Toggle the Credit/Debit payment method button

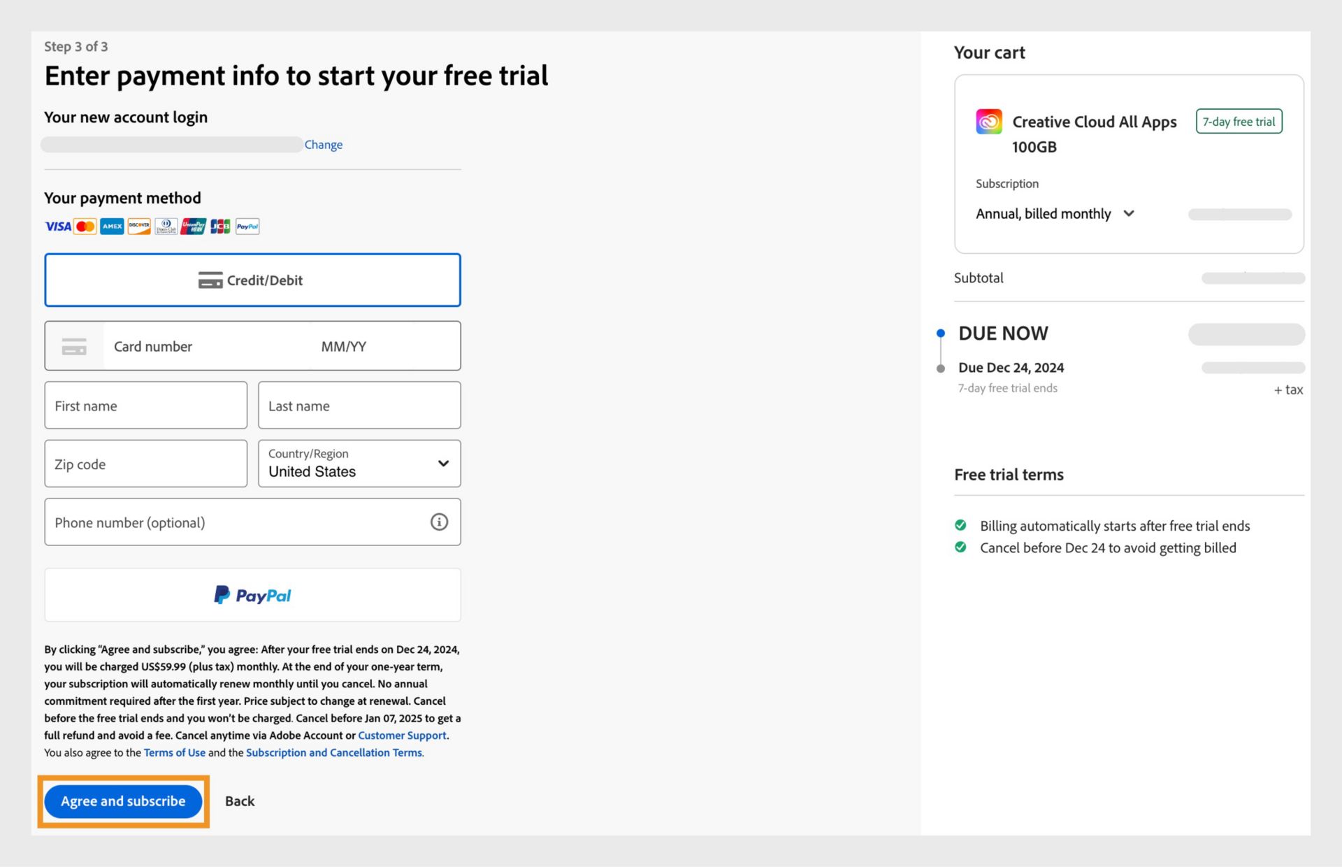(x=252, y=280)
